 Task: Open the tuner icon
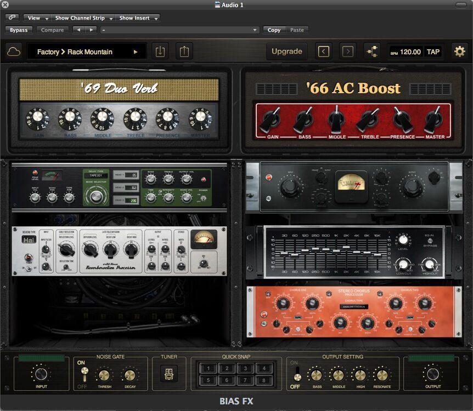169,374
